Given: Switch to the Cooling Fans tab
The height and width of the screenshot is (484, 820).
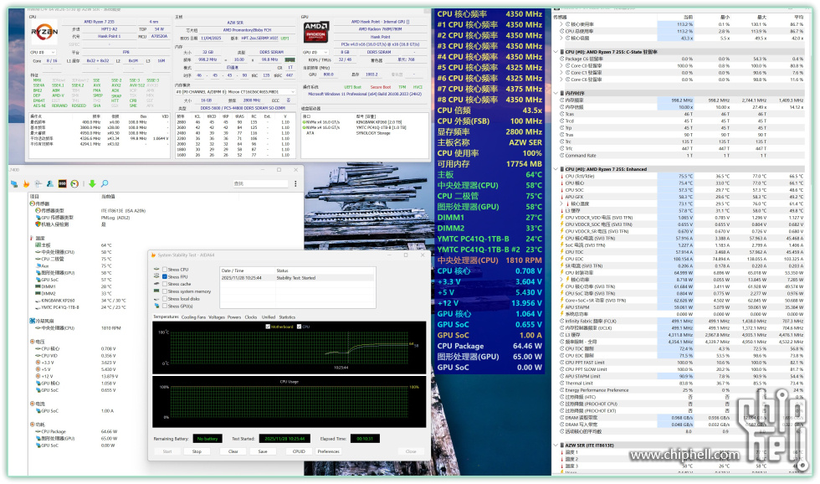Looking at the screenshot, I should (193, 317).
